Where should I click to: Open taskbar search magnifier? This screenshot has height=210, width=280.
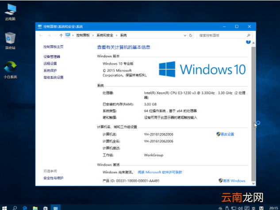point(15,208)
